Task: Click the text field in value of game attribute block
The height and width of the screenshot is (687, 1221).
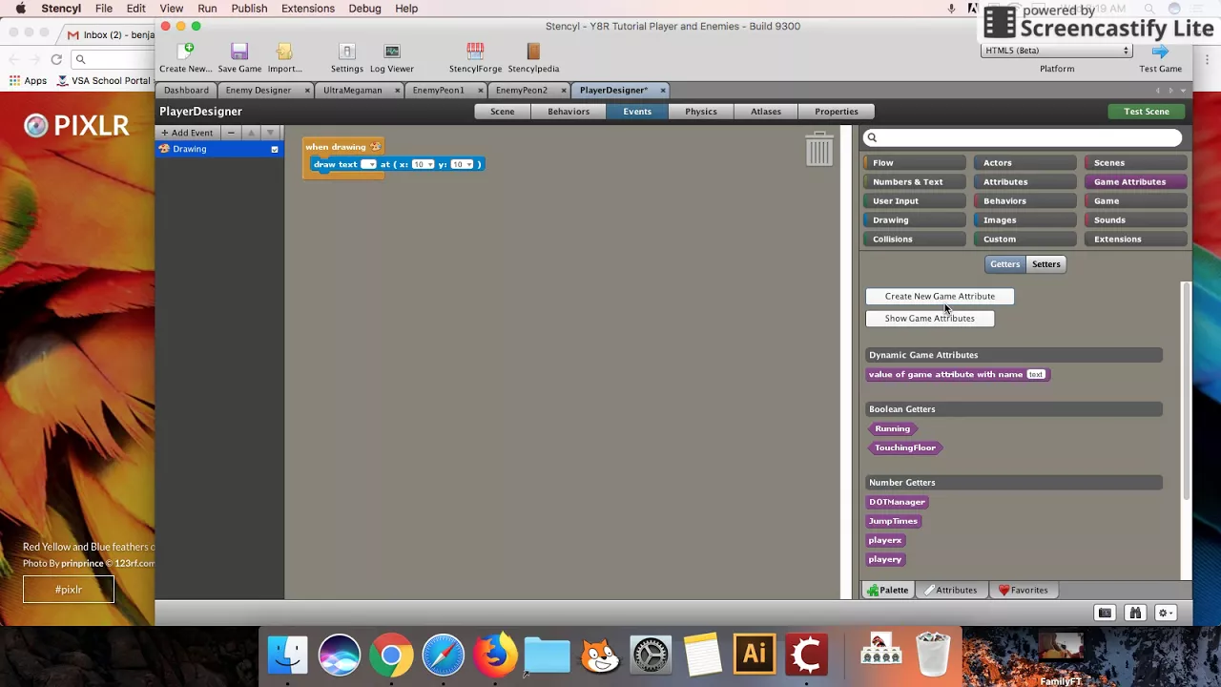Action: click(1036, 375)
